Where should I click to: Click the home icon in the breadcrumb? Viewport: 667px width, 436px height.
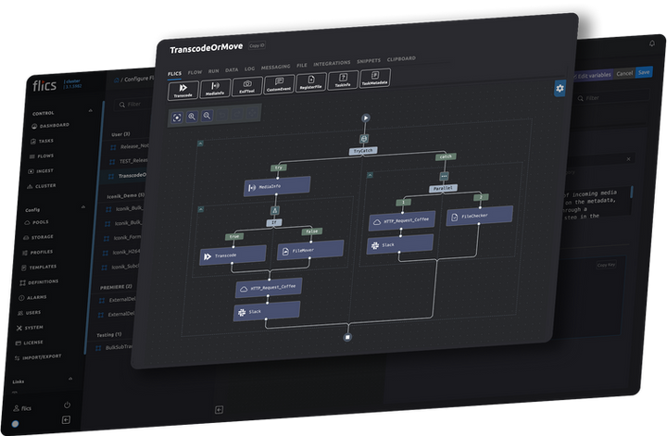point(117,80)
